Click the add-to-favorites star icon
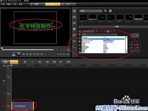 [105, 11]
